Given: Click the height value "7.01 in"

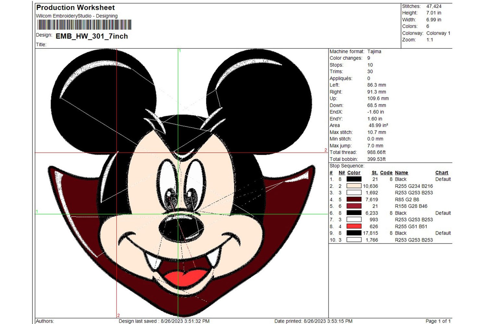Looking at the screenshot, I should point(434,13).
